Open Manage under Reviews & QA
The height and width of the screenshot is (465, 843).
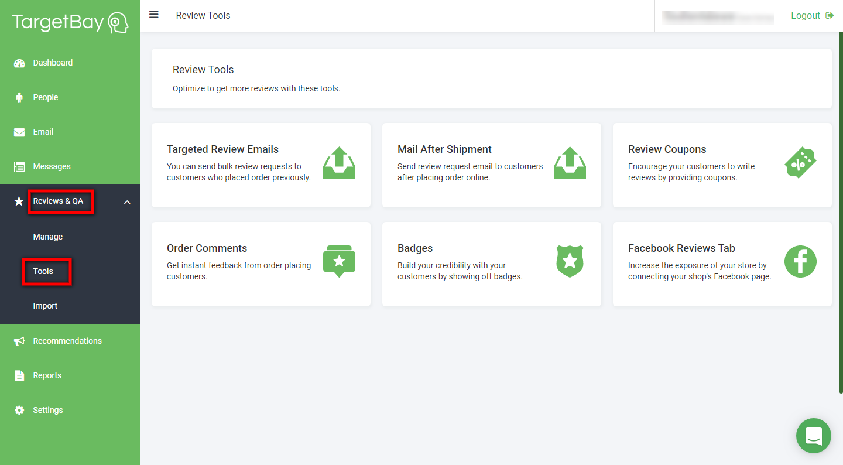point(48,237)
